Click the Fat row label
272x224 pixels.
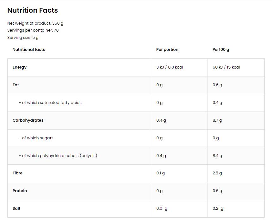point(16,85)
